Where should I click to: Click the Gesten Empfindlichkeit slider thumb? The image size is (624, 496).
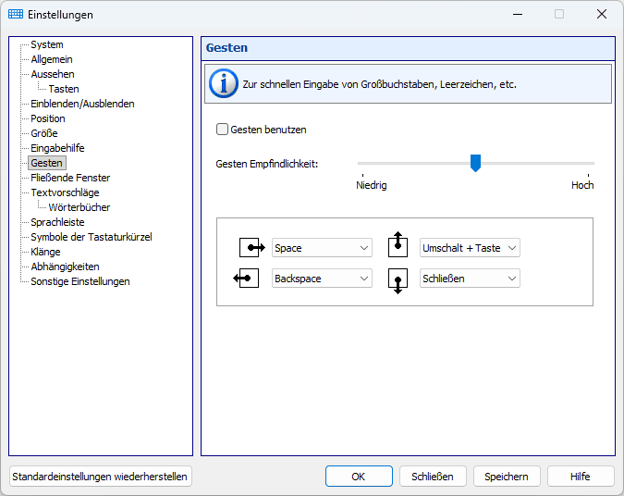475,163
